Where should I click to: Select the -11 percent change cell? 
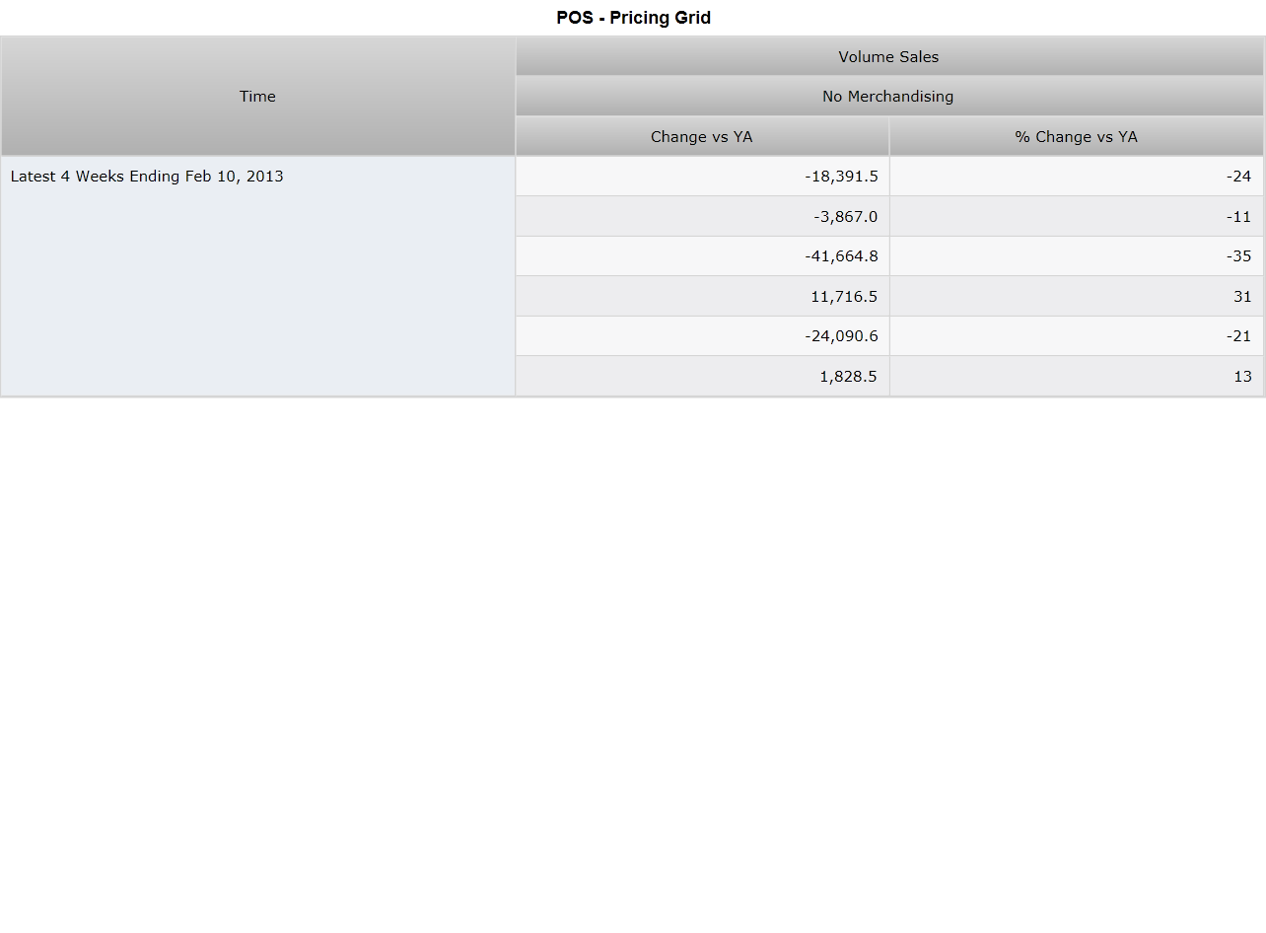click(1077, 217)
